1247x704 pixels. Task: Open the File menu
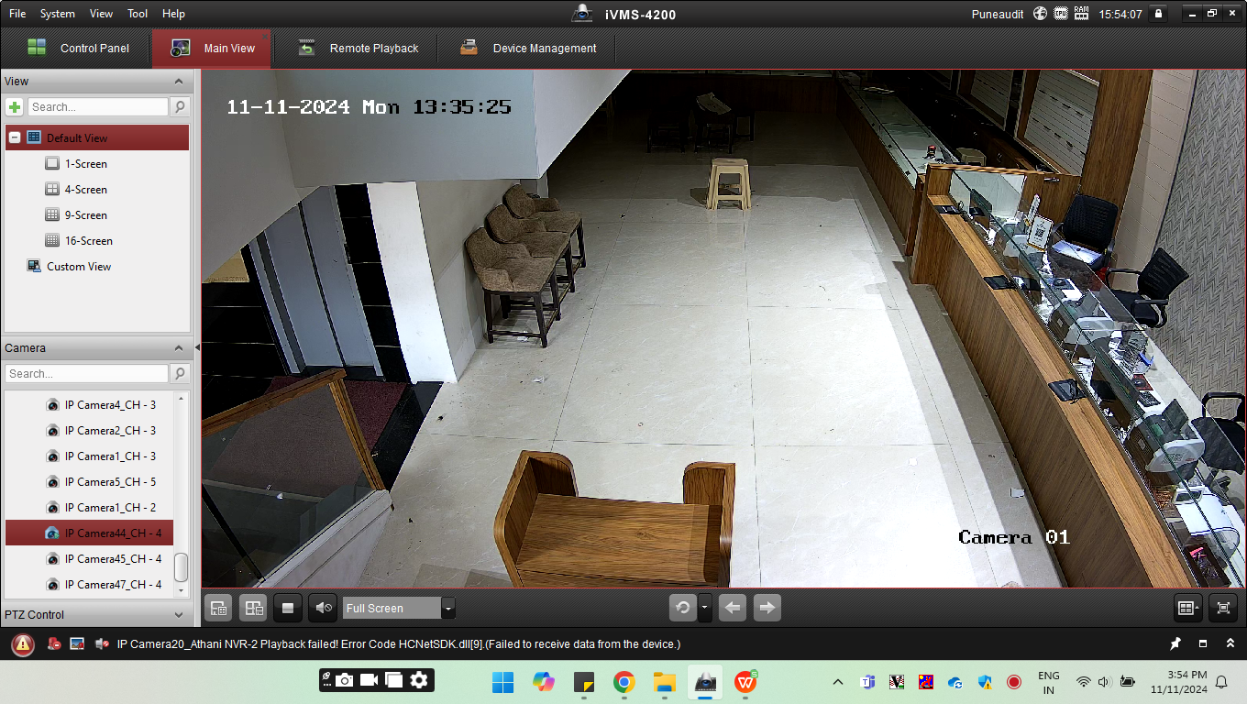(17, 14)
